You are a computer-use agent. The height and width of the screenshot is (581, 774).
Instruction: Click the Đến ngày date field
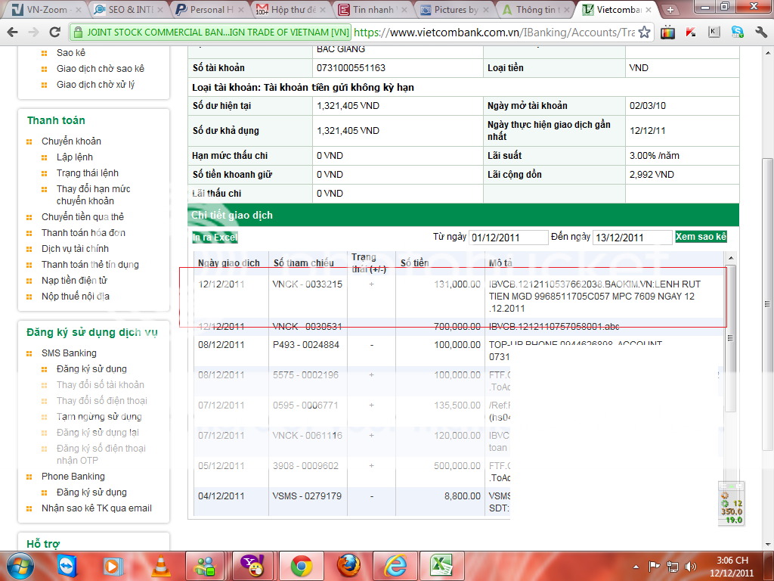(633, 238)
